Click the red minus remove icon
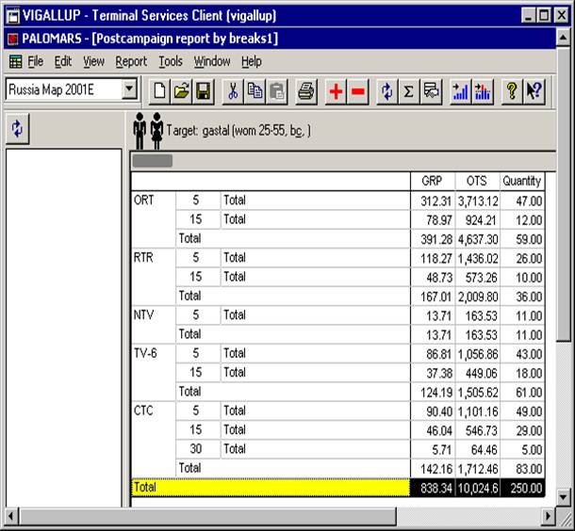 point(357,90)
